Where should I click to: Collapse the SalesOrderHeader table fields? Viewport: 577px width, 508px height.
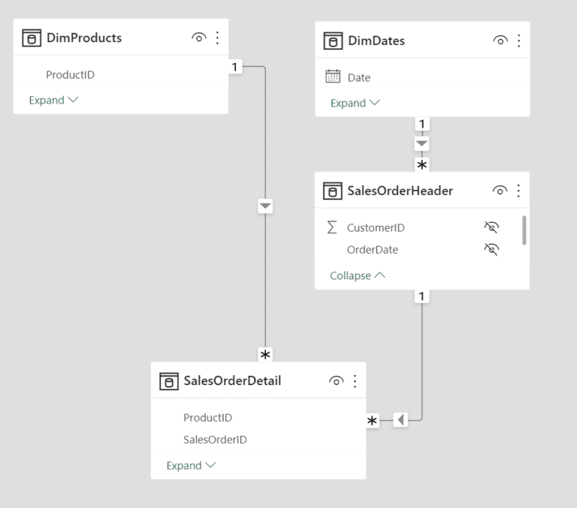358,275
